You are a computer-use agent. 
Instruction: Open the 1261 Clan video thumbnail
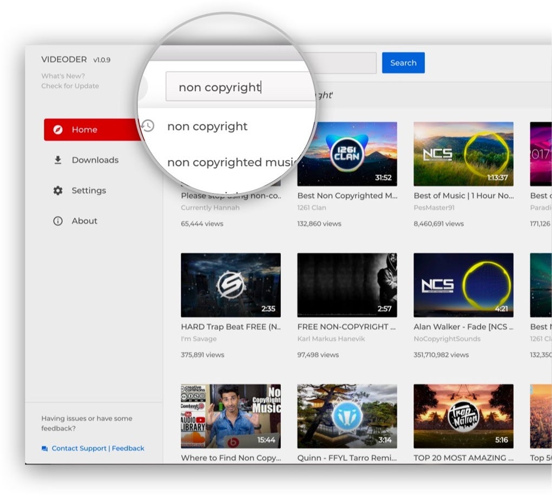347,154
